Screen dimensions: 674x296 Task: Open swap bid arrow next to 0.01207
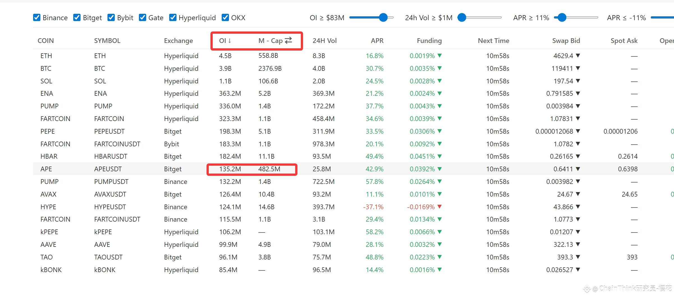coord(578,232)
